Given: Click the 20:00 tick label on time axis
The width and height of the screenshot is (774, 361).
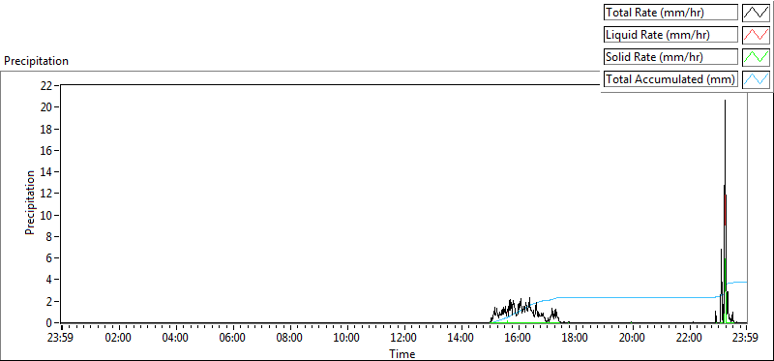Looking at the screenshot, I should pyautogui.click(x=632, y=339).
